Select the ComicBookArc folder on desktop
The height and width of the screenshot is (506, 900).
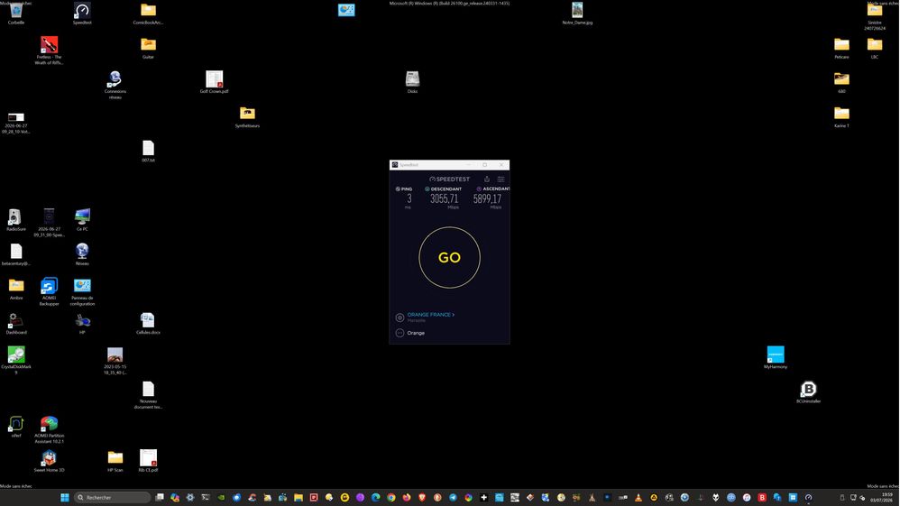(148, 14)
